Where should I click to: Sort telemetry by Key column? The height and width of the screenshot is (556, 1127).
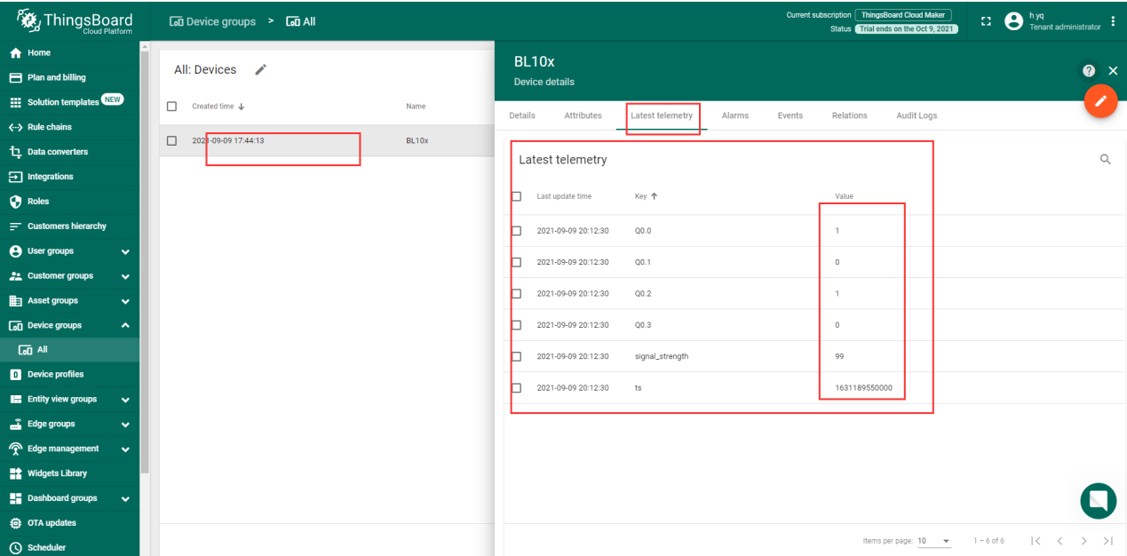coord(646,196)
